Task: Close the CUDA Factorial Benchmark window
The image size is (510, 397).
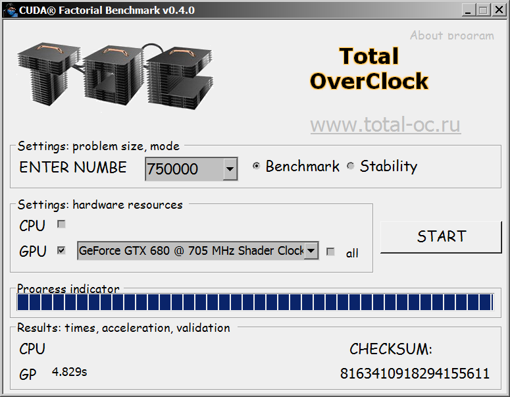Action: tap(499, 10)
